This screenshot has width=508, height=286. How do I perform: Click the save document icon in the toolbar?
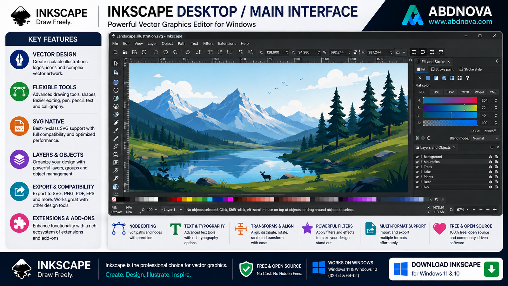(135, 52)
